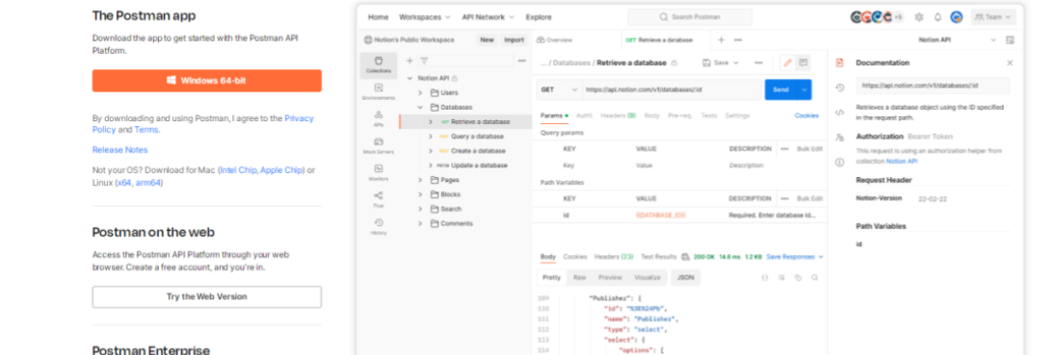Open the notifications bell icon

pos(938,17)
